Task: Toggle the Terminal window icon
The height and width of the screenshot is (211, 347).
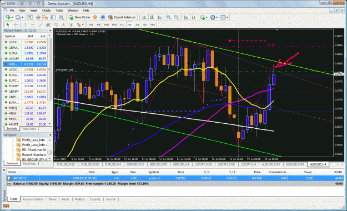Action: click(x=53, y=17)
